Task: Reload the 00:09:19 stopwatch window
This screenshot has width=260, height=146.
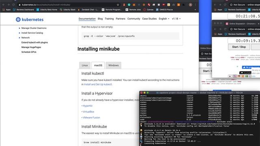Action: tap(225, 29)
